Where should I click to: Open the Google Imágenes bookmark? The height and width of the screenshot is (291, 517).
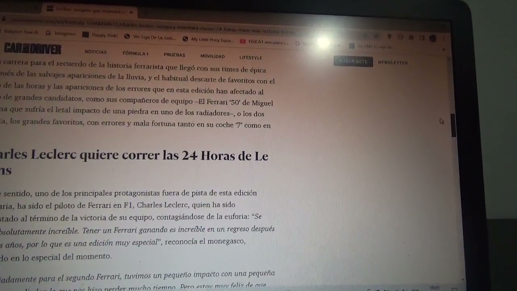tap(61, 34)
